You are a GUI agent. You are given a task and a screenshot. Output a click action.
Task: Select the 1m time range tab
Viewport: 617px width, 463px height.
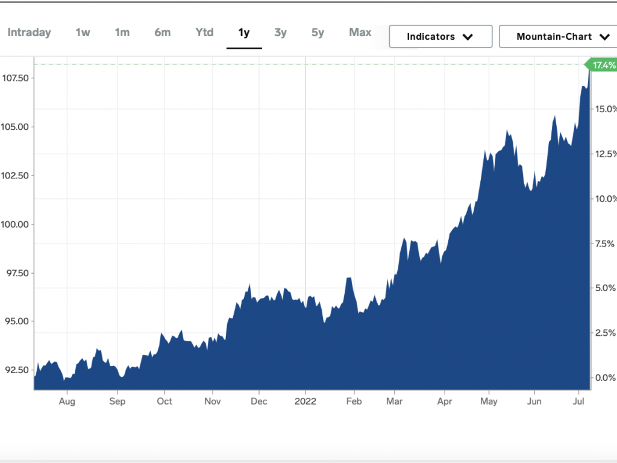[122, 33]
